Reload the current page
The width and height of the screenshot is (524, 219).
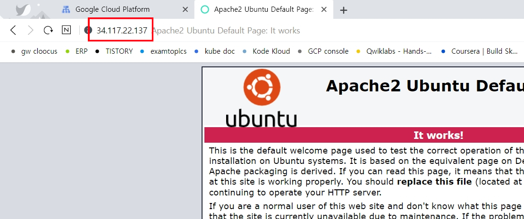click(49, 30)
